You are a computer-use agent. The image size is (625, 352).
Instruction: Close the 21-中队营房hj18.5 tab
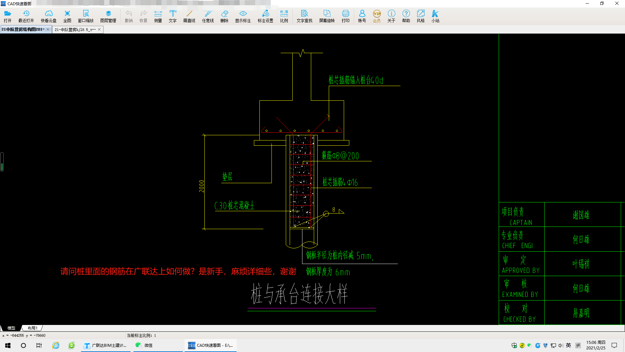[99, 29]
